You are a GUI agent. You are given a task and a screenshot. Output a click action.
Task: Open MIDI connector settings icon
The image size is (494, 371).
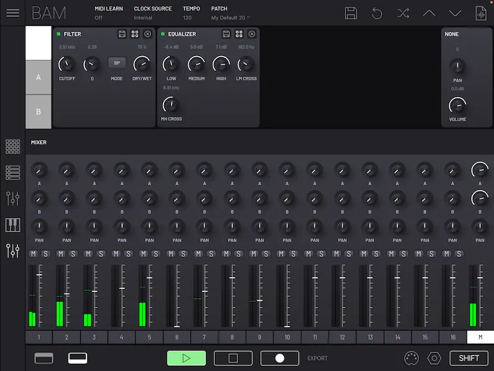pos(411,358)
